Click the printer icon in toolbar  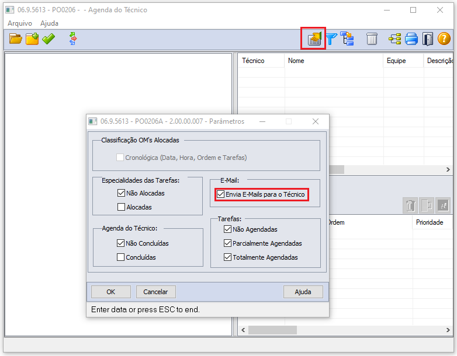(411, 39)
